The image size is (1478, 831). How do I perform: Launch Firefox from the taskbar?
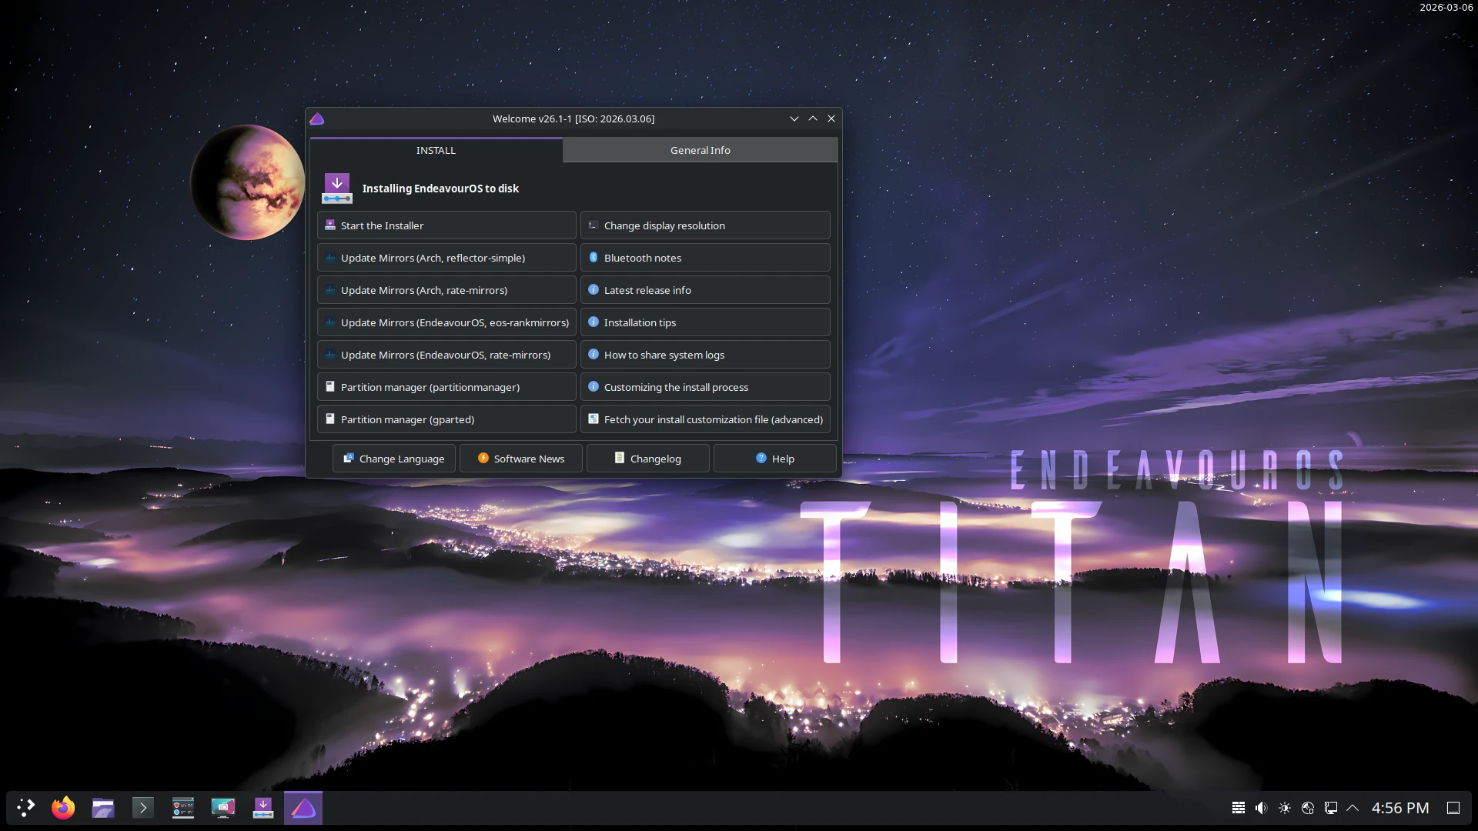[x=63, y=808]
